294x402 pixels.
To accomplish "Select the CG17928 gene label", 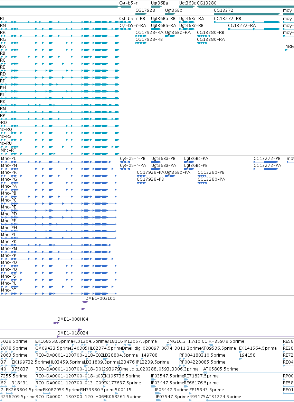I will pyautogui.click(x=145, y=10).
